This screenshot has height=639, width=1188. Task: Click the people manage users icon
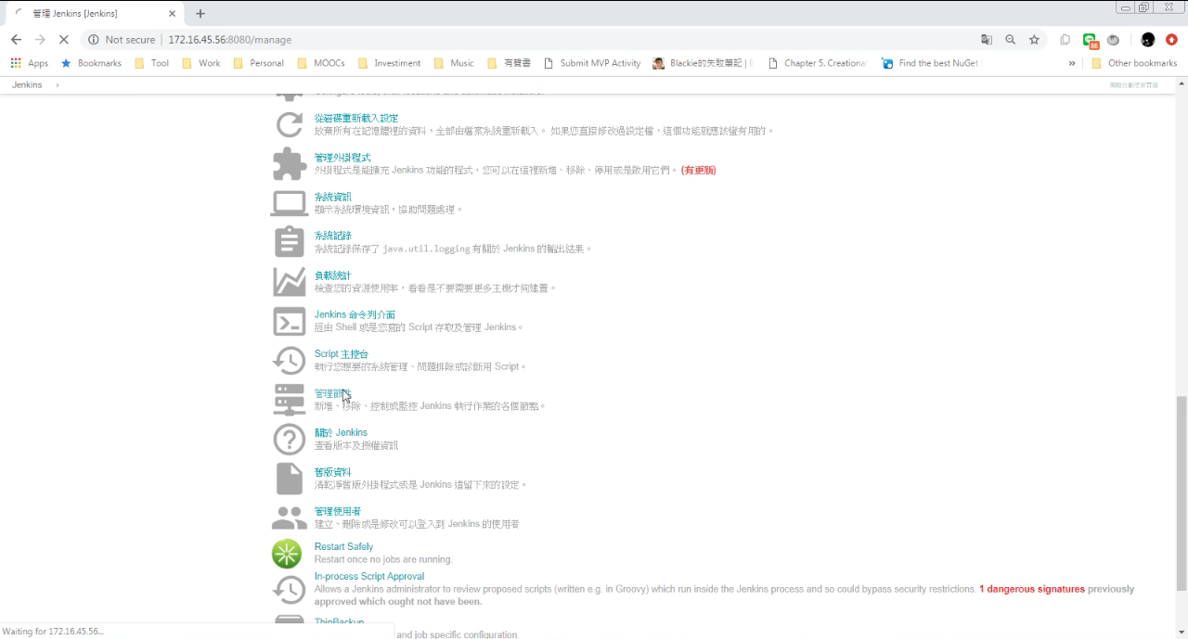click(289, 518)
